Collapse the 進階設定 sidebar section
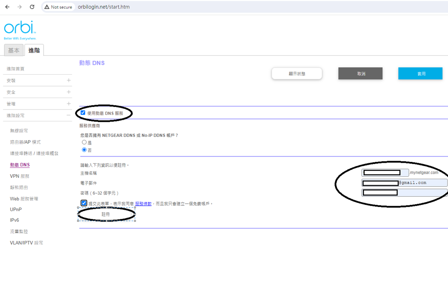The image size is (448, 296). pyautogui.click(x=69, y=116)
